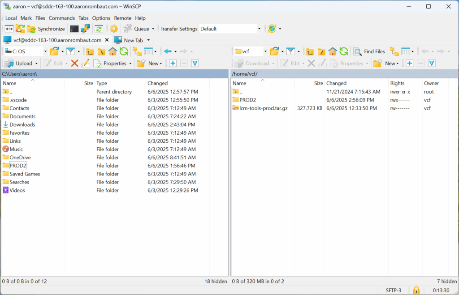This screenshot has width=459, height=295.
Task: Open the Commands menu
Action: point(61,18)
